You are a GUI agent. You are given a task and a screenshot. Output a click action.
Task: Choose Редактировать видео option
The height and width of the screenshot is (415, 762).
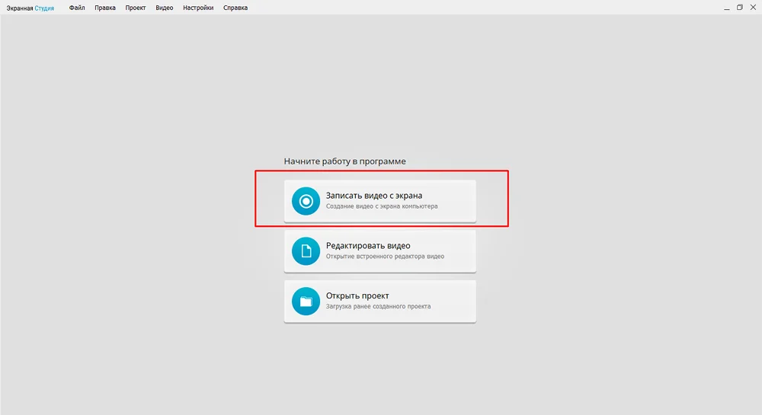[x=368, y=246]
